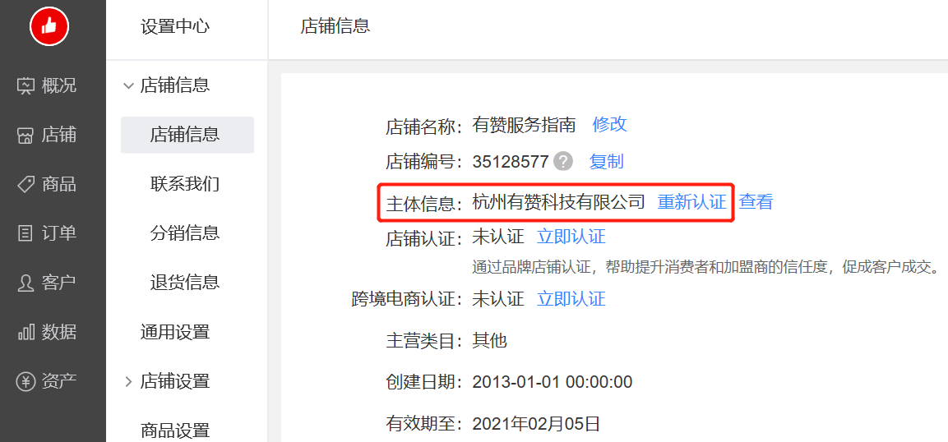Image resolution: width=948 pixels, height=442 pixels.
Task: Select the 资产 yen coin icon
Action: click(25, 381)
